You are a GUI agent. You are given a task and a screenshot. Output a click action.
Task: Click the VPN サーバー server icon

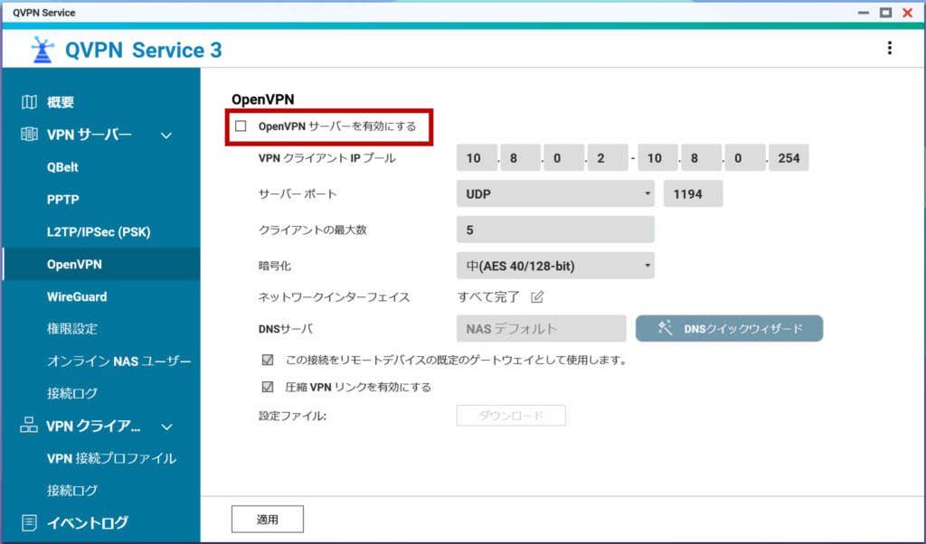point(30,135)
